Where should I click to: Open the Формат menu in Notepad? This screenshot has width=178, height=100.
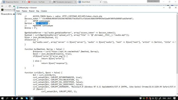pos(32,11)
